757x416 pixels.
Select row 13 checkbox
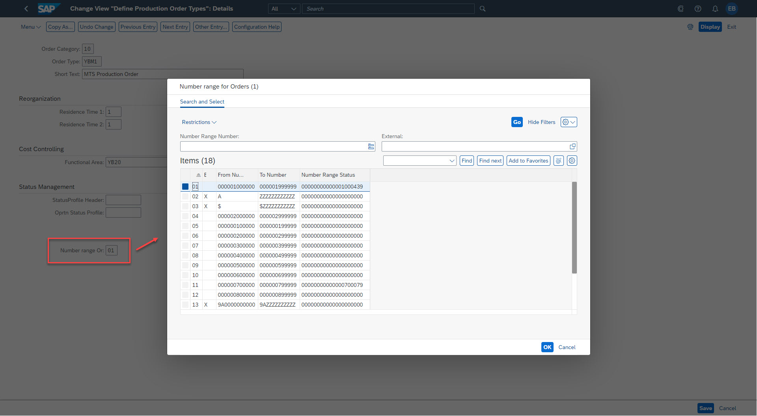coord(185,305)
